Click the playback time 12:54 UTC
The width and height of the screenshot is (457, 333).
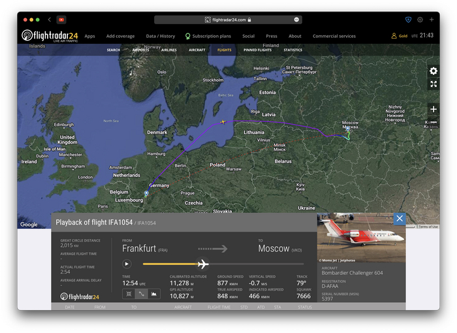(x=134, y=283)
